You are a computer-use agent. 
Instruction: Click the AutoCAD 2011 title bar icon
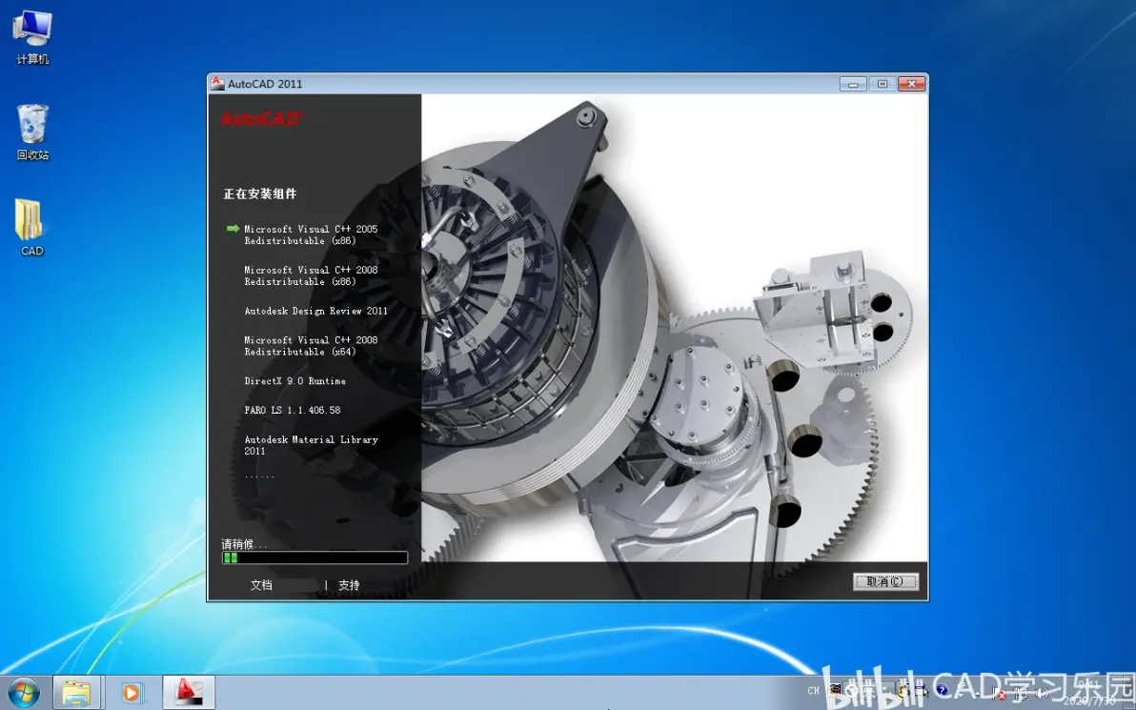pos(217,83)
